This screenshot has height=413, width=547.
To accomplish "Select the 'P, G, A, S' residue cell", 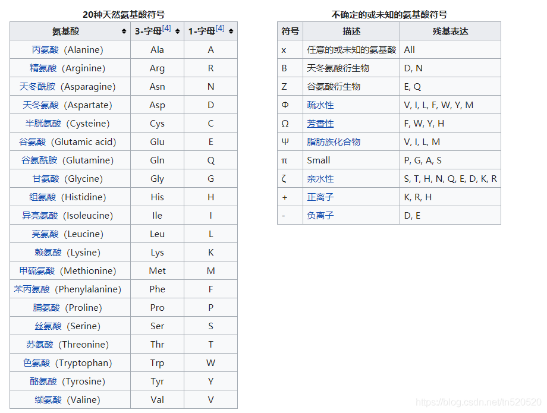I will [450, 160].
